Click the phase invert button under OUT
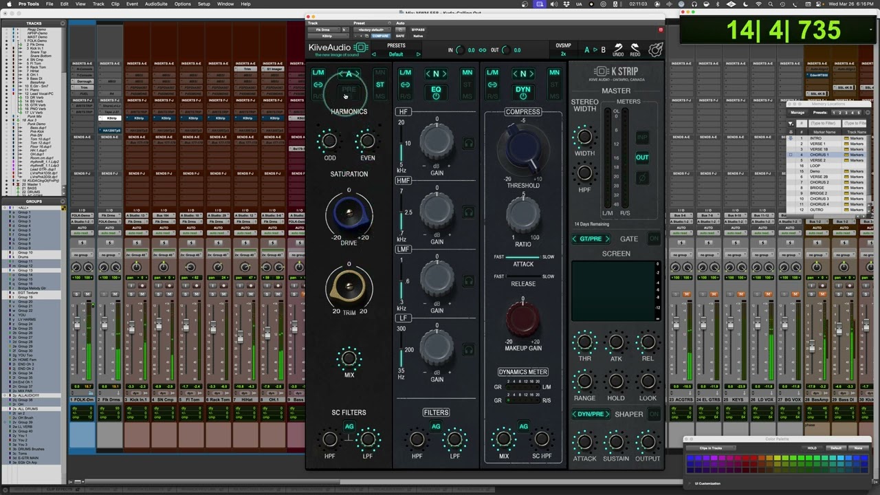 click(642, 178)
